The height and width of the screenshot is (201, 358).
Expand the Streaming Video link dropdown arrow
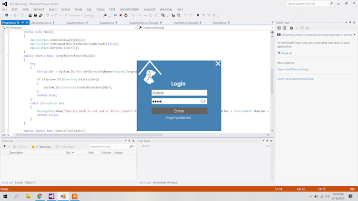(x=354, y=35)
